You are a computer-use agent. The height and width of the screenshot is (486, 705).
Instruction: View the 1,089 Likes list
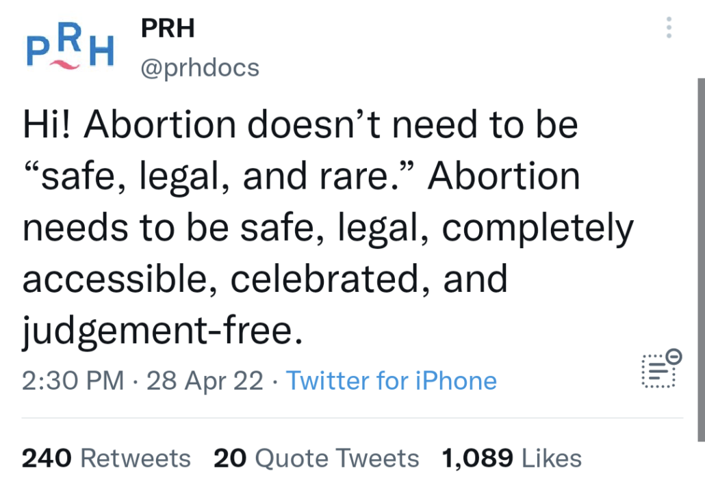pos(512,458)
